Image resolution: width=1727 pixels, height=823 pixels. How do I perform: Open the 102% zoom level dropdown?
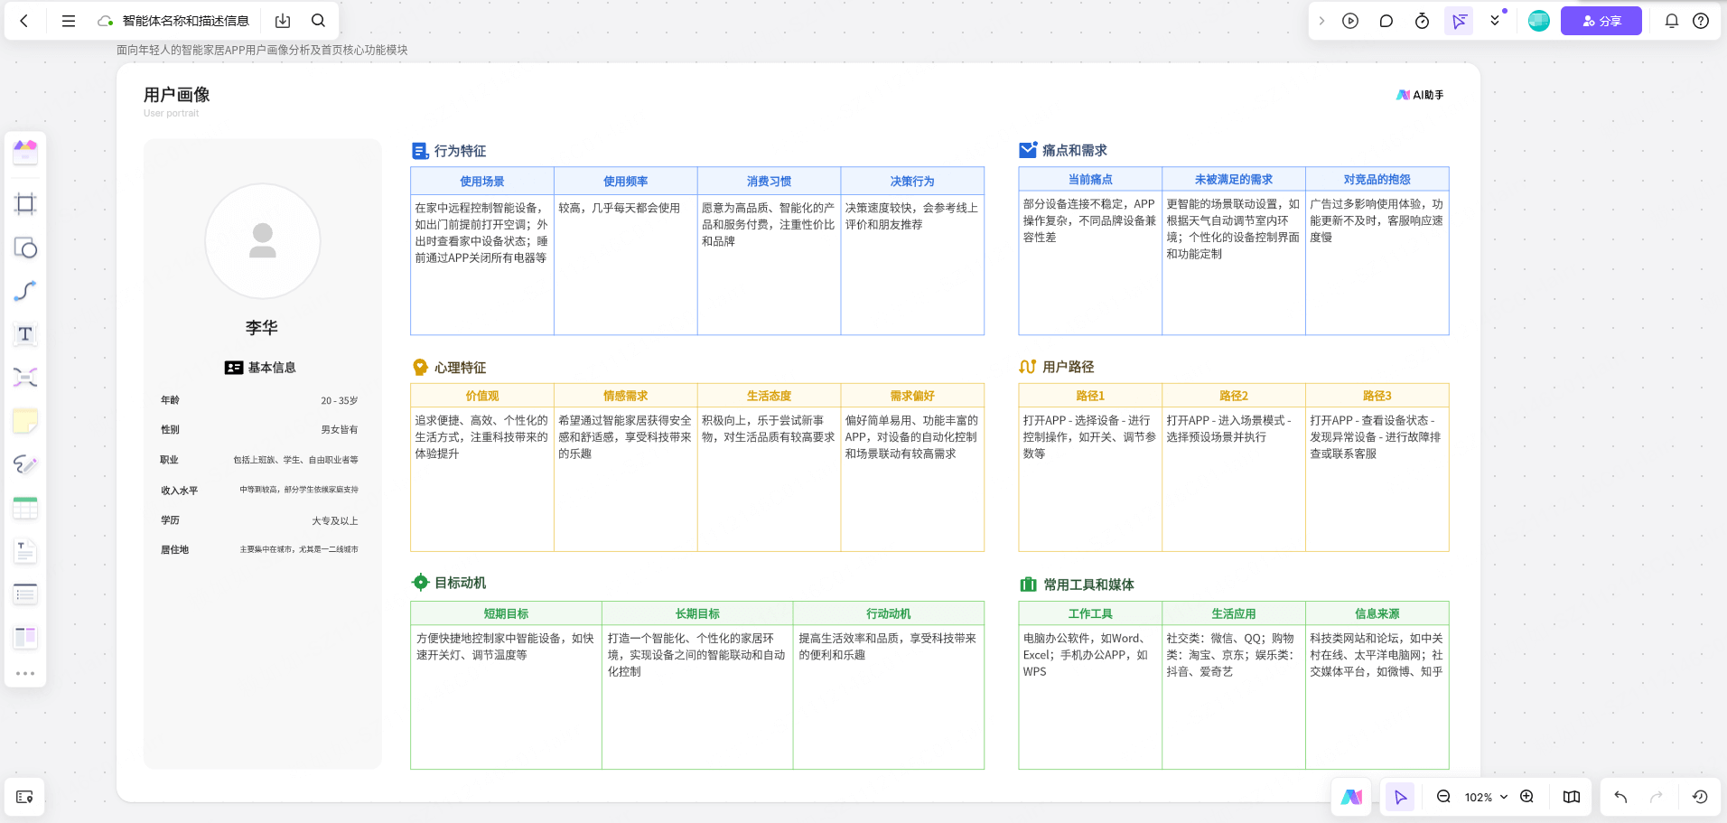pyautogui.click(x=1486, y=797)
